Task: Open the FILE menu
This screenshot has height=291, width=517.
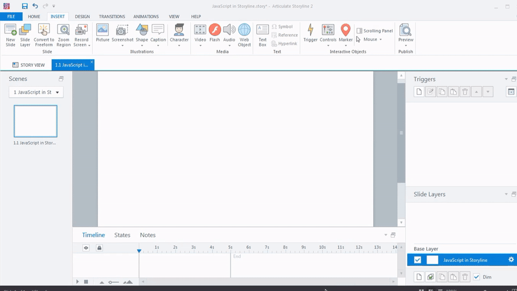Action: (11, 17)
